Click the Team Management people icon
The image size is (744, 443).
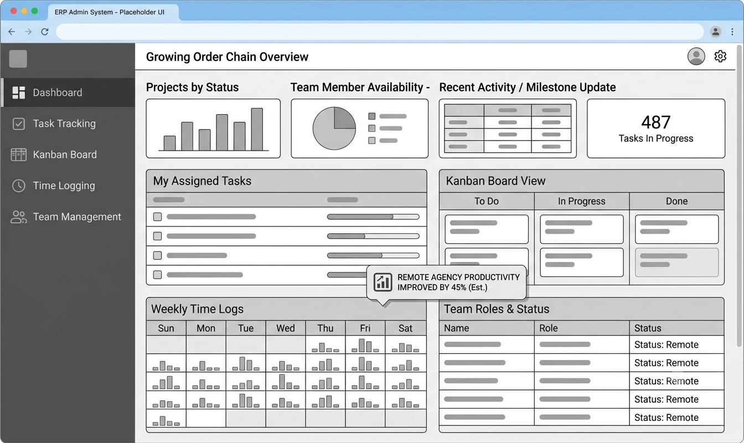[x=19, y=217]
